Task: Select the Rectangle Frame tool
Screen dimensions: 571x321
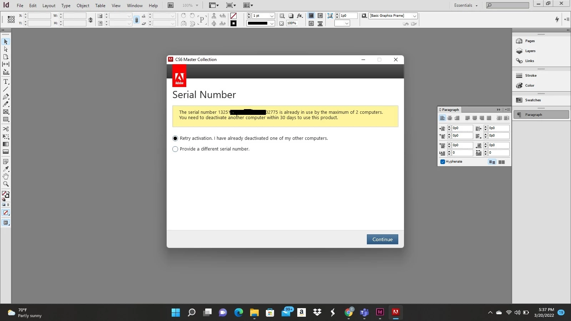Action: click(x=6, y=112)
